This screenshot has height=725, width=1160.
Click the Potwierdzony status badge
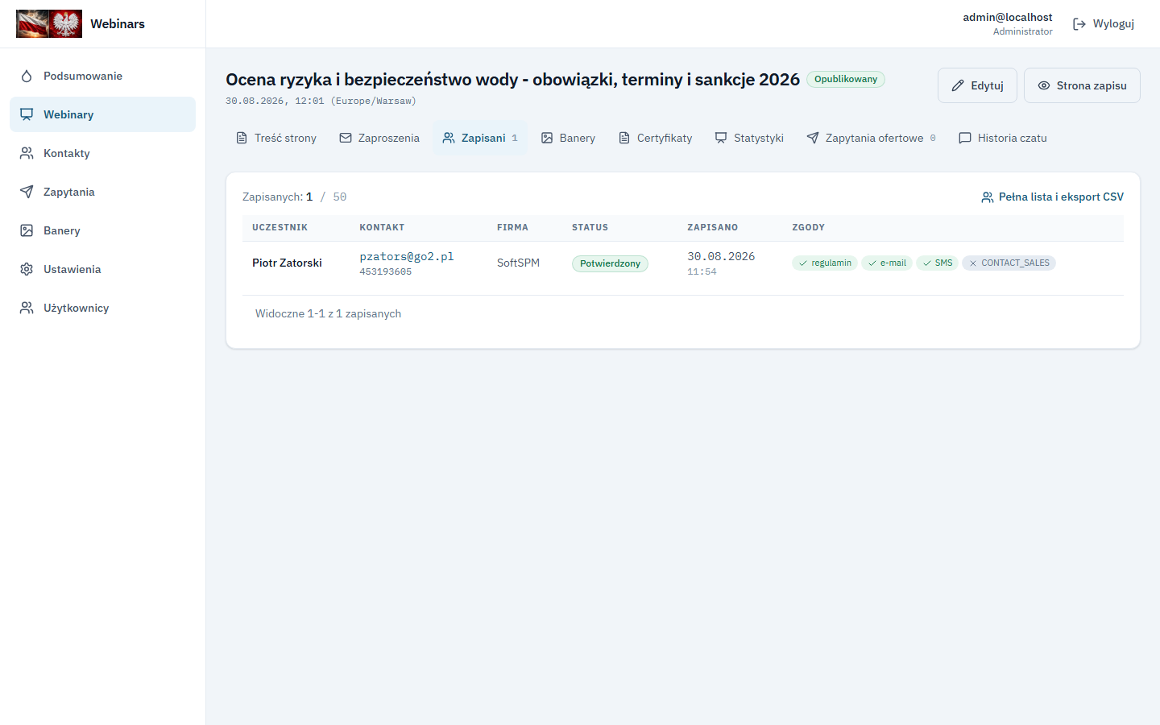point(610,263)
